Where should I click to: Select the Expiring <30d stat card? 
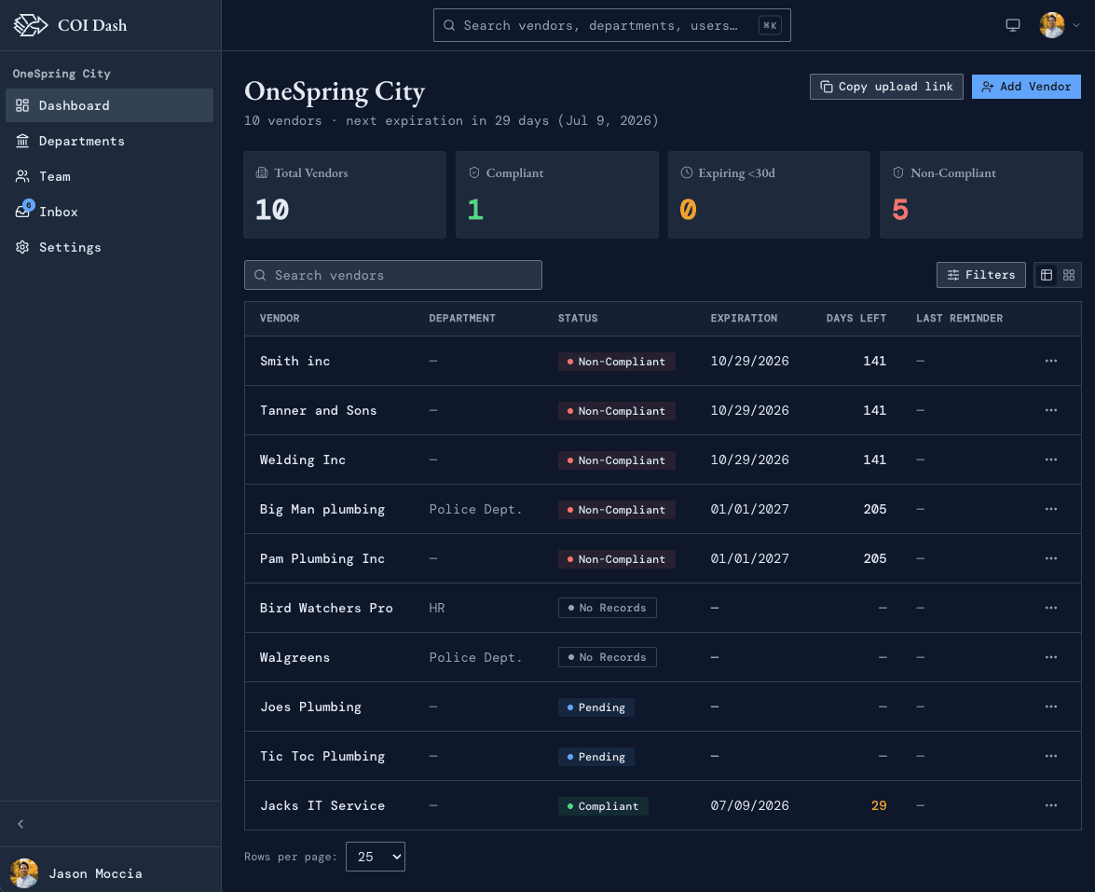(769, 195)
